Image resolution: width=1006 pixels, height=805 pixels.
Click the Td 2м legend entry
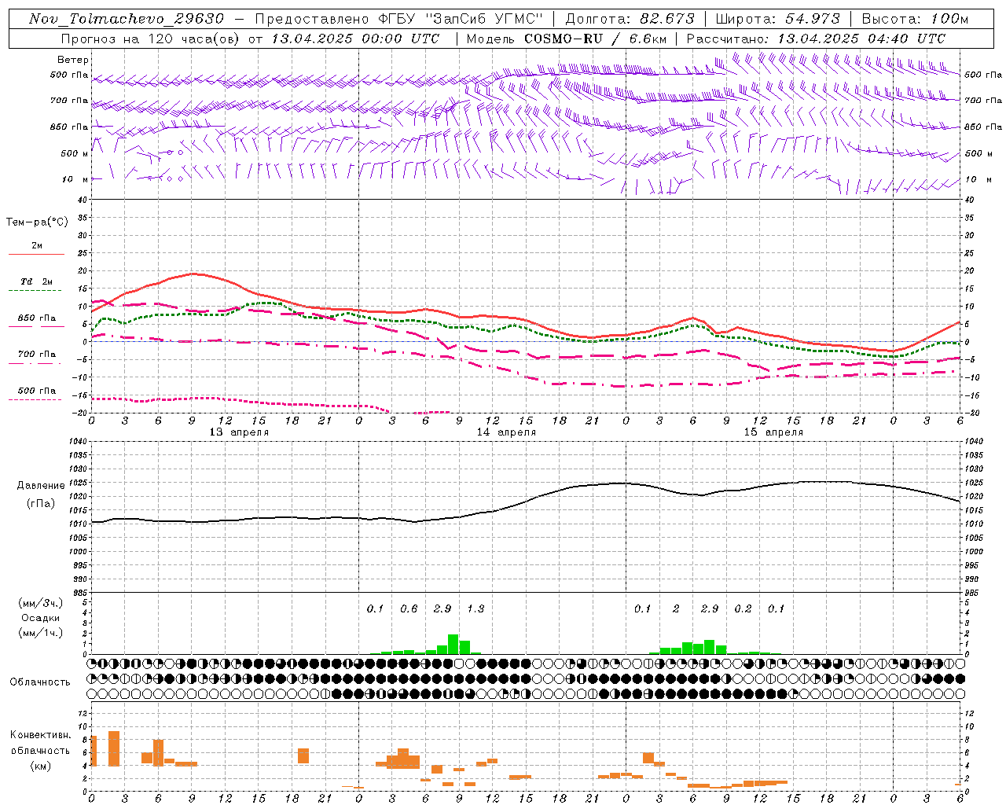tap(36, 281)
